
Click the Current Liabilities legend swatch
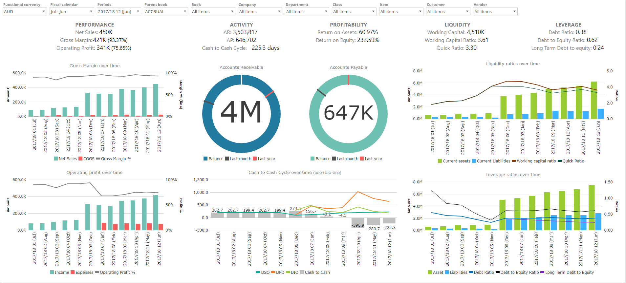pyautogui.click(x=474, y=161)
